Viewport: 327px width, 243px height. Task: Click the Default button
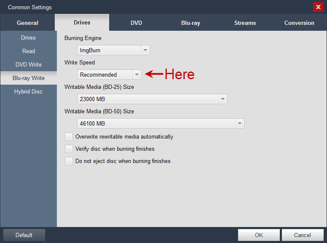click(x=24, y=235)
